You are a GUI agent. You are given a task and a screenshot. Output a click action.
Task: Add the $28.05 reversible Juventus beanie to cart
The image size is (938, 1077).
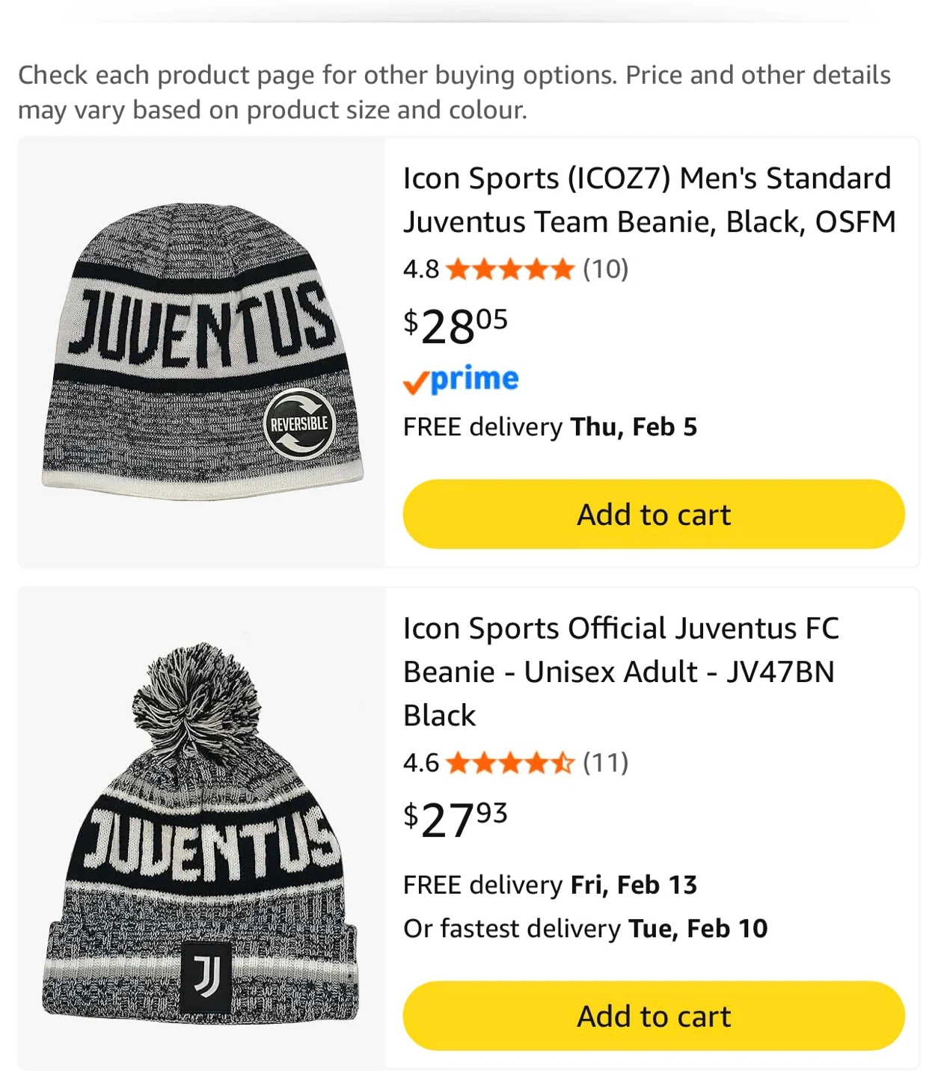tap(653, 515)
